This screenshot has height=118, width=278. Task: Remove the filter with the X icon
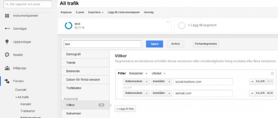(x=272, y=73)
